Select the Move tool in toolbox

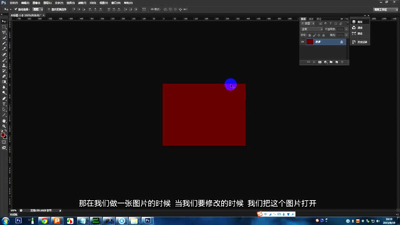4,21
